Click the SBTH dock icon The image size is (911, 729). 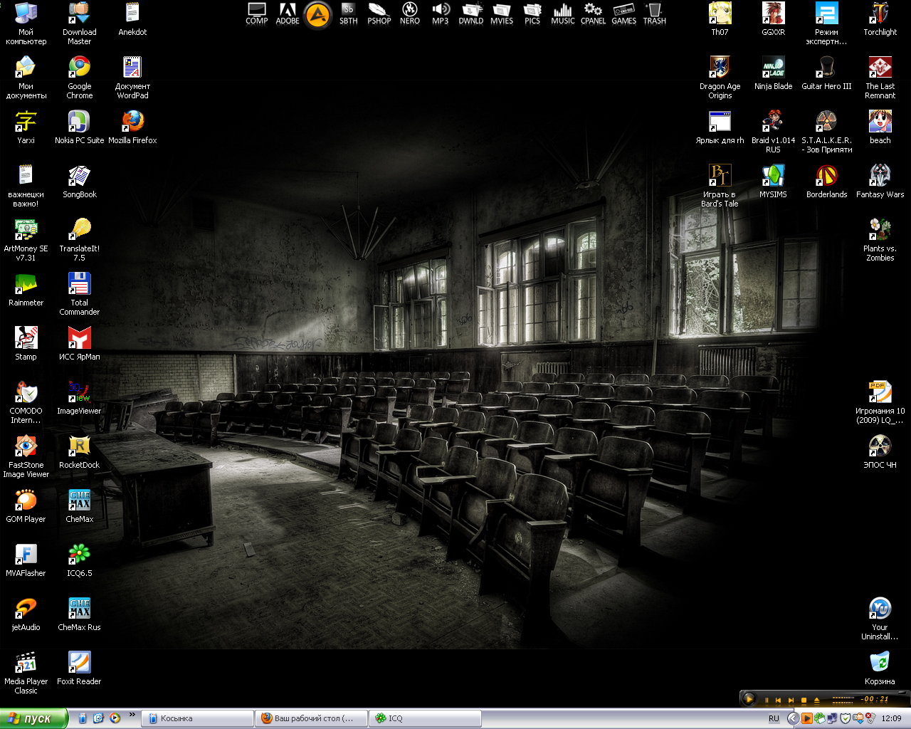pos(349,14)
